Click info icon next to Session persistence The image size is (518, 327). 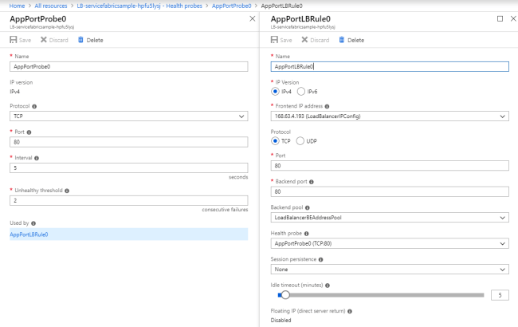[x=321, y=259]
